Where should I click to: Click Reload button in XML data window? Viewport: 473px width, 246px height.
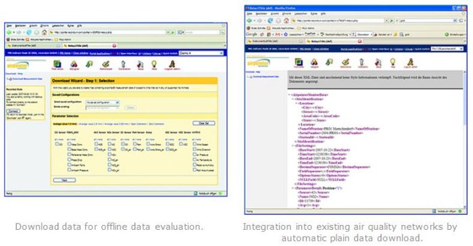click(x=270, y=20)
